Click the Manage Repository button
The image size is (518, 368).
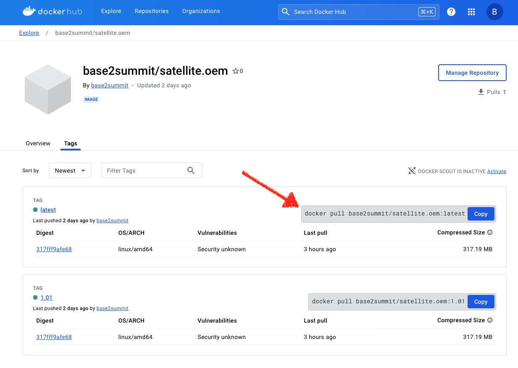[472, 73]
